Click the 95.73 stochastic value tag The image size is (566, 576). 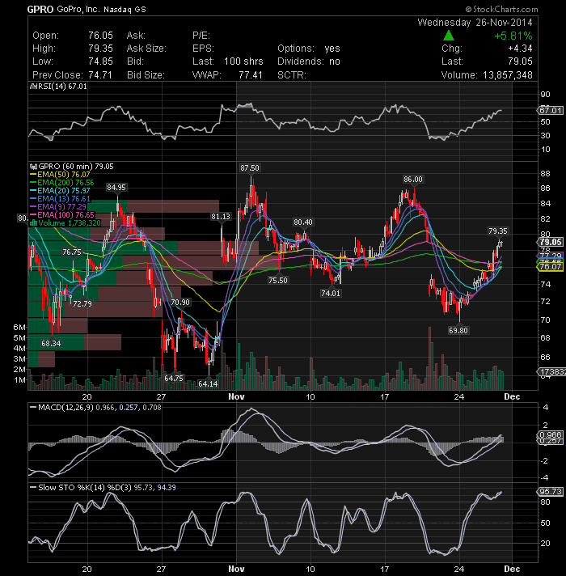coord(551,492)
